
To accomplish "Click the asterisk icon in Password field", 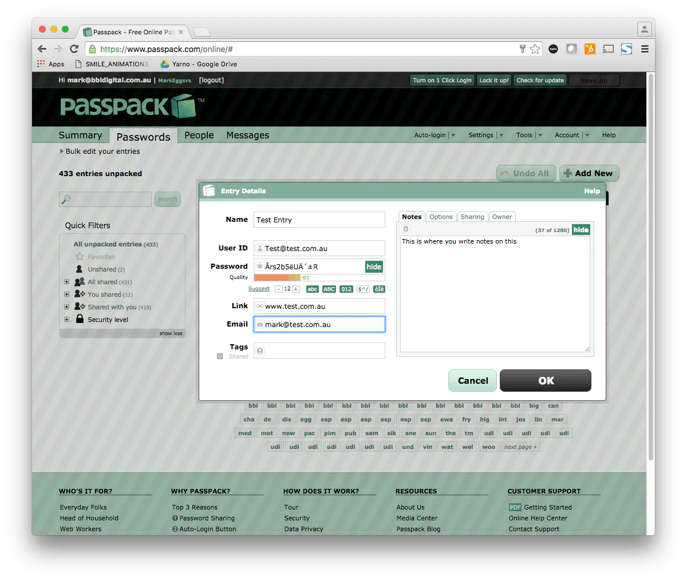I will (x=259, y=266).
